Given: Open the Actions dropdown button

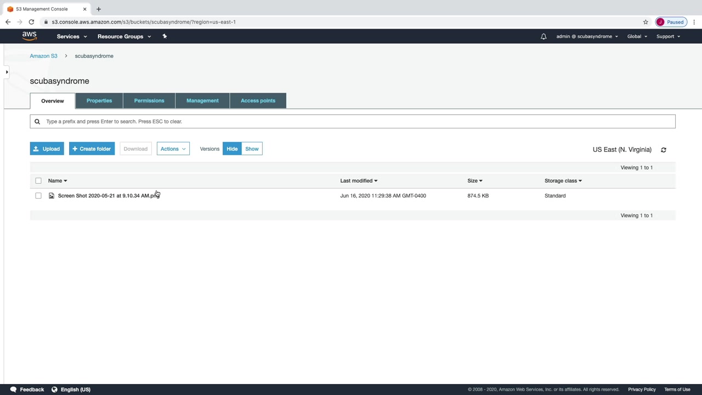Looking at the screenshot, I should 173,149.
